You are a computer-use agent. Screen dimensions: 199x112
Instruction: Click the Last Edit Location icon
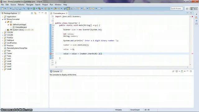click(x=90, y=8)
